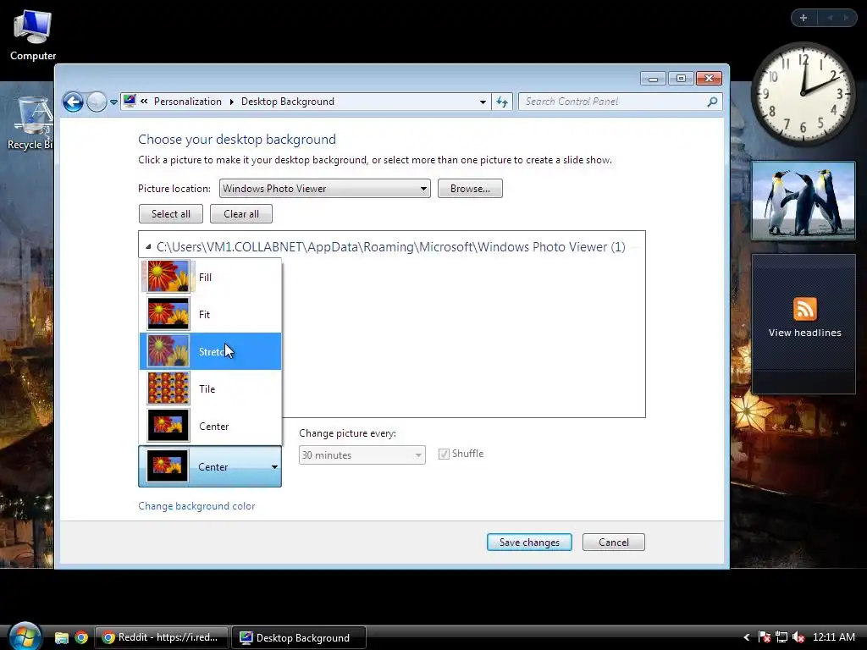Choose the Fill position option
867x650 pixels.
210,277
